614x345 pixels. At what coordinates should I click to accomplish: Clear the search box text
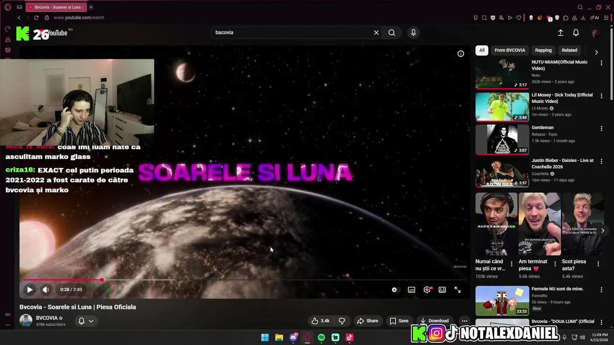377,33
